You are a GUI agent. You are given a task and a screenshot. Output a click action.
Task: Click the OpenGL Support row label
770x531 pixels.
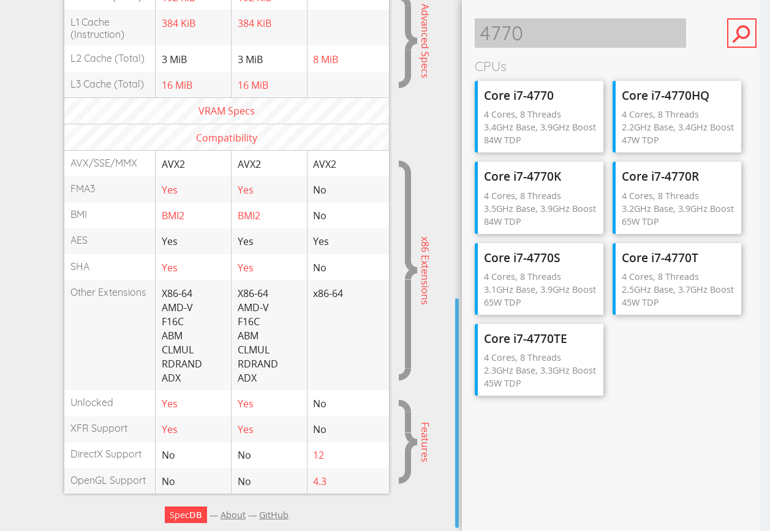coord(108,480)
